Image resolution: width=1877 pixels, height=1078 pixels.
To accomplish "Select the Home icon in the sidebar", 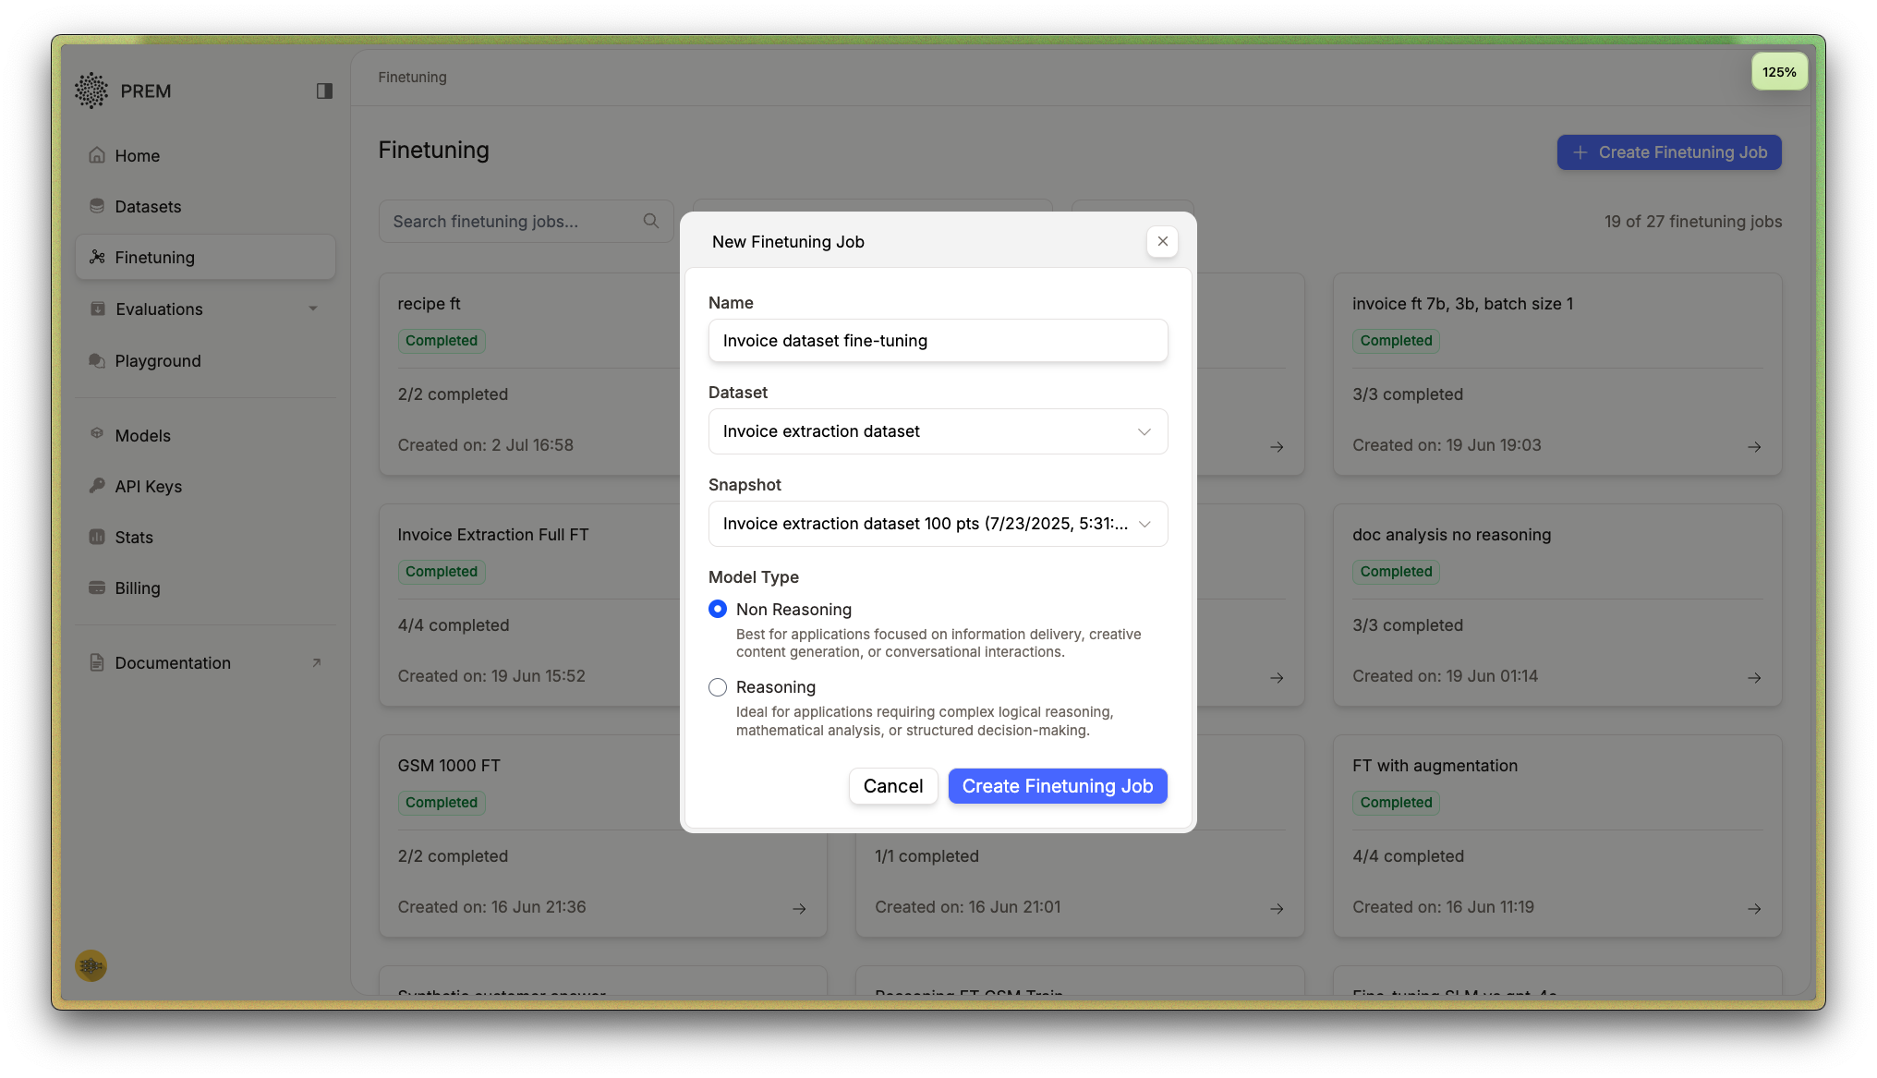I will 98,155.
